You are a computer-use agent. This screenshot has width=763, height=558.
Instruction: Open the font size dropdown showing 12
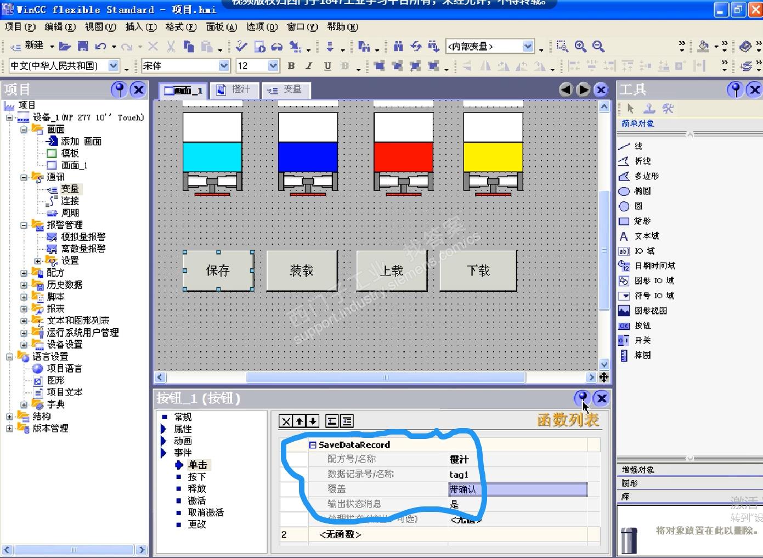pos(274,66)
